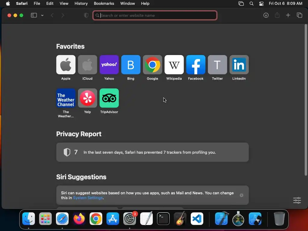This screenshot has width=308, height=231.
Task: Open App Store from the Dock
Action: click(x=113, y=219)
